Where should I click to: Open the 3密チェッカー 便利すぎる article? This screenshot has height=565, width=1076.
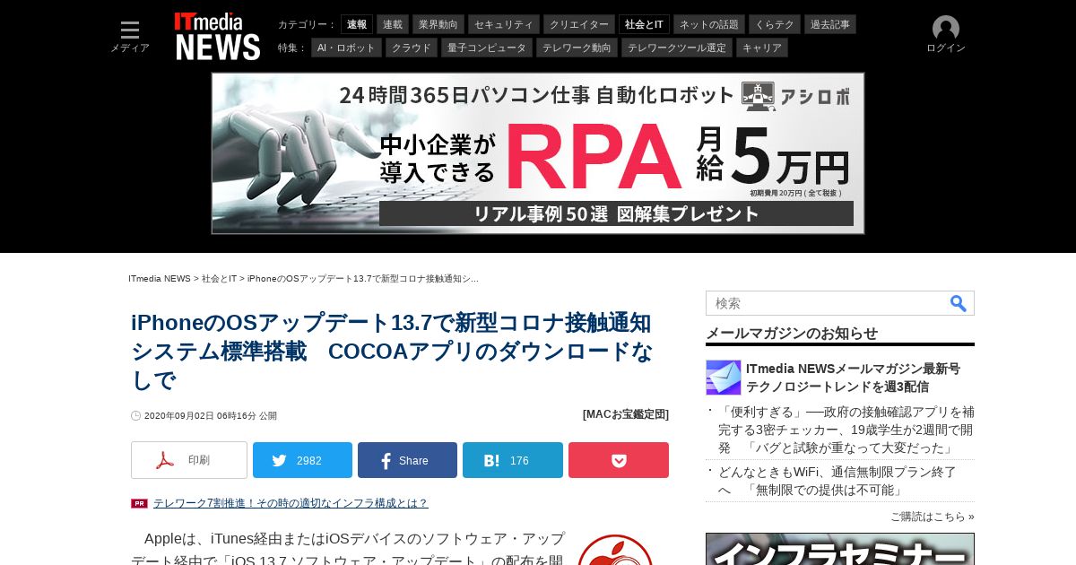(846, 430)
